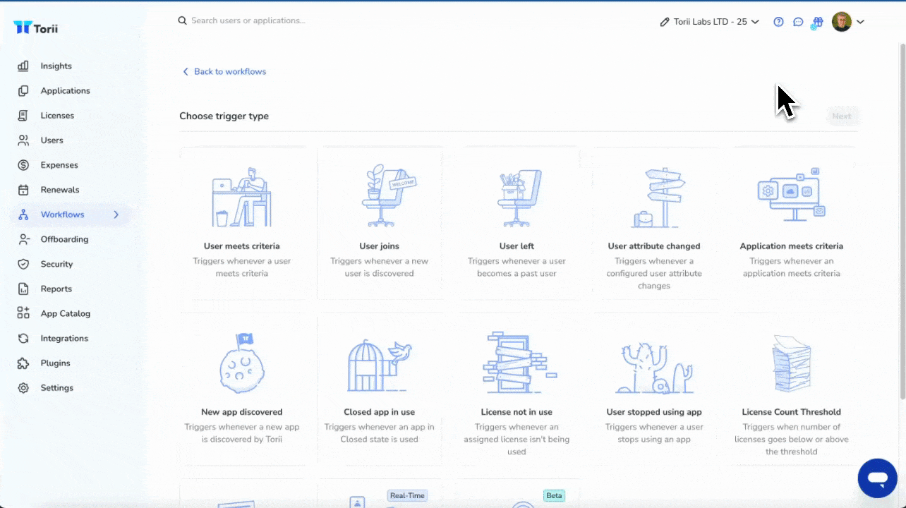
Task: Select the User meets criteria illustration
Action: coord(241,197)
